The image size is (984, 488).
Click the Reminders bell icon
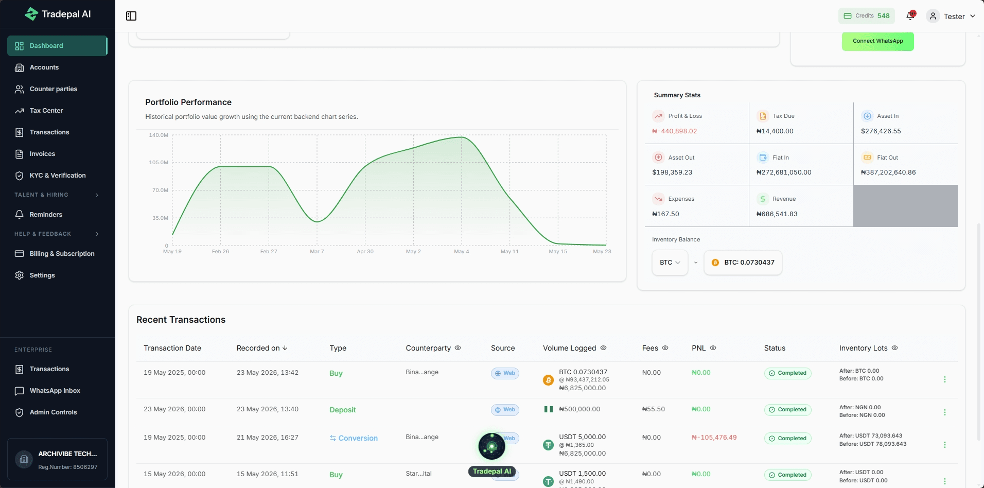click(20, 215)
